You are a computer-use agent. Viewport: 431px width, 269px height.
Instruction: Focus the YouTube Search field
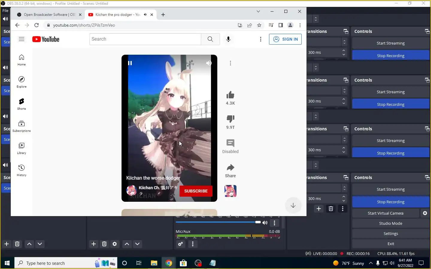(145, 39)
